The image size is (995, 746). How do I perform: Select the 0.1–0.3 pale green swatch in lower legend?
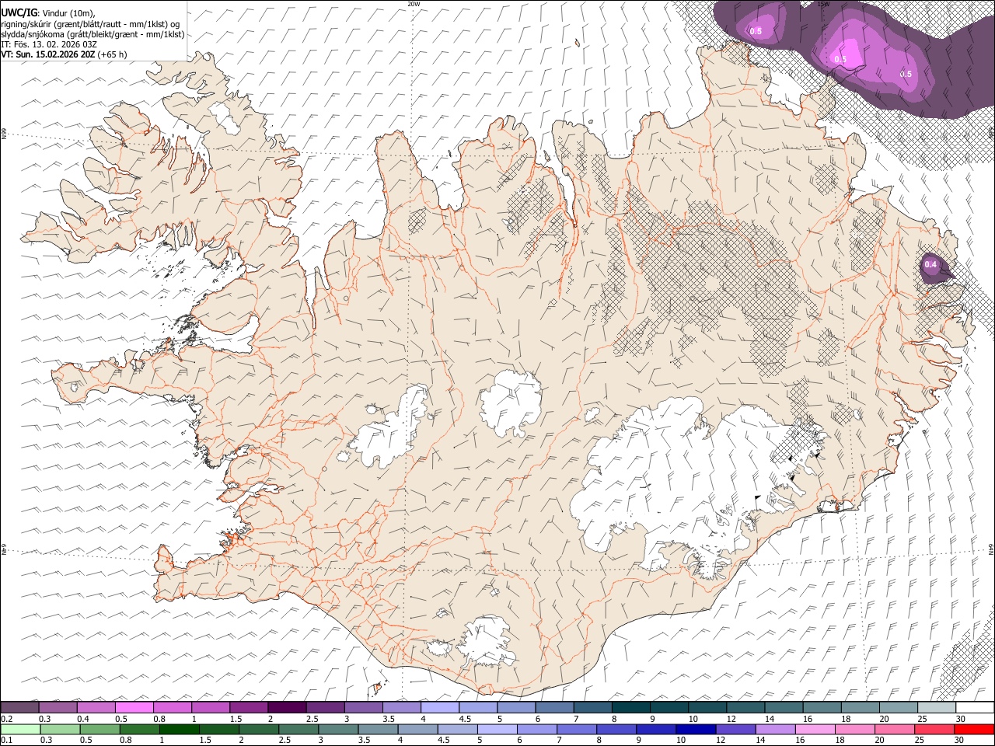(20, 729)
